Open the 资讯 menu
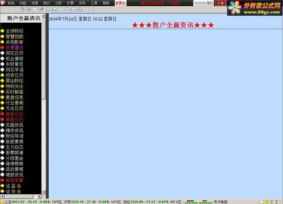Image resolution: width=283 pixels, height=204 pixels. tap(82, 3)
